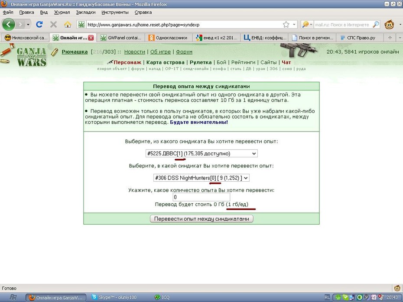403x302 pixels.
Task: Open the Сайты page
Action: coord(268,62)
